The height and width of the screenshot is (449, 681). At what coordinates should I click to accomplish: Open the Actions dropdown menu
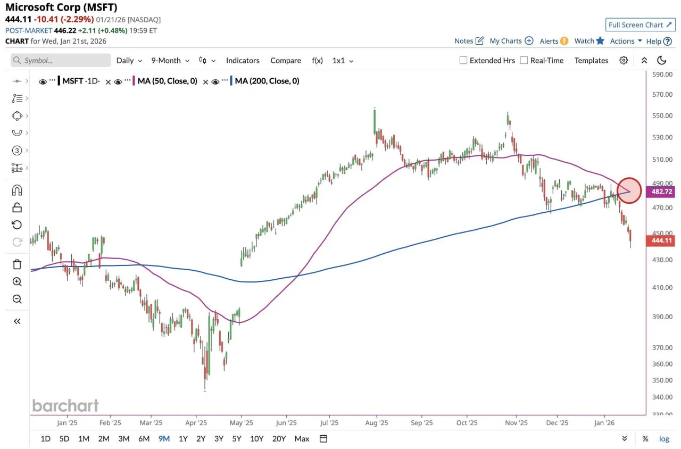[x=626, y=41]
